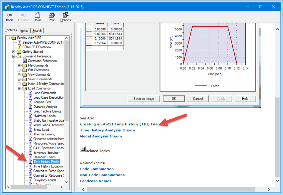Viewport: 283px width, 195px height.
Task: Click content pane horizontal scroll left arrow
Action: [83, 189]
